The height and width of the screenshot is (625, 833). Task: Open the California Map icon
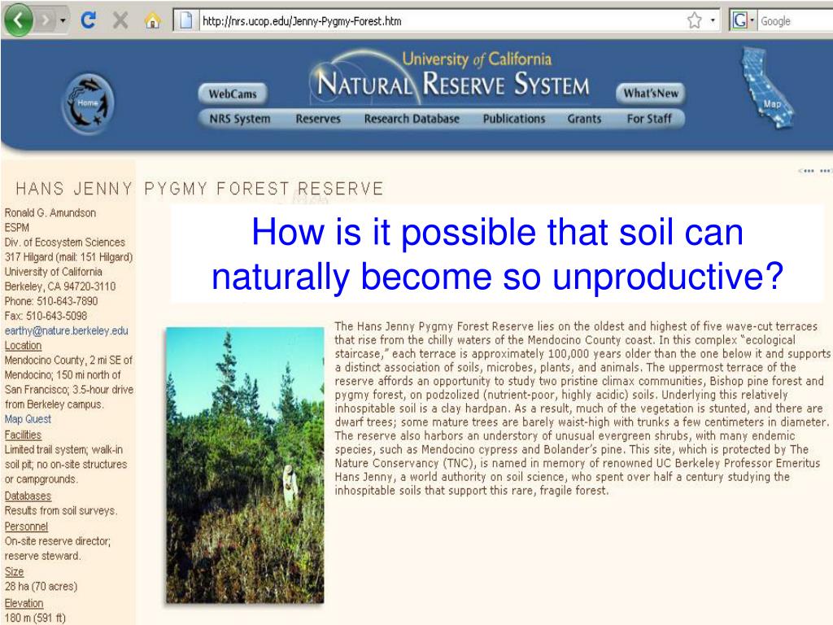766,89
